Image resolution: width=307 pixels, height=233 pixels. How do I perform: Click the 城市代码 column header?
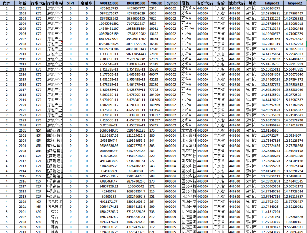pyautogui.click(x=236, y=3)
